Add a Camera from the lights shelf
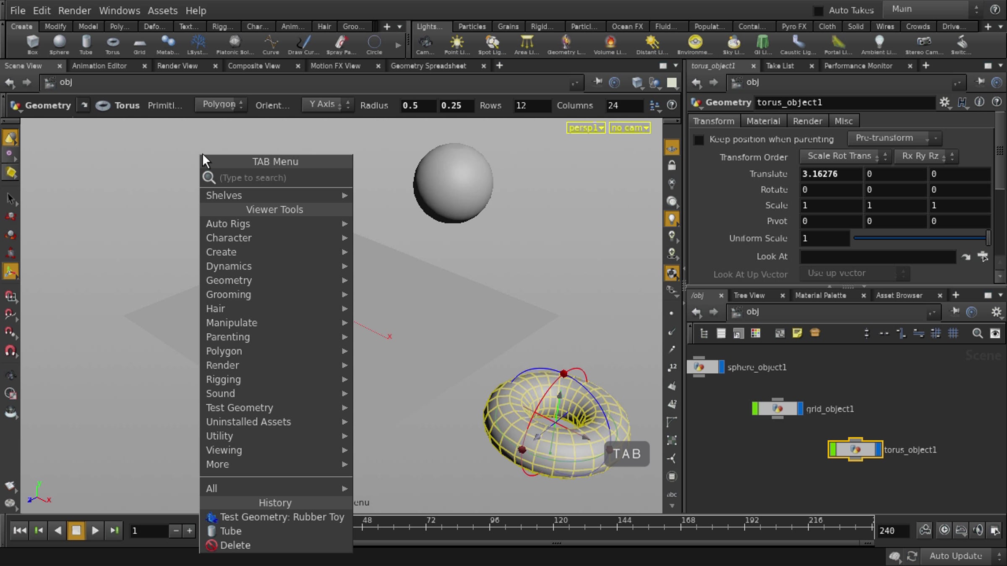Image resolution: width=1007 pixels, height=566 pixels. click(x=425, y=45)
